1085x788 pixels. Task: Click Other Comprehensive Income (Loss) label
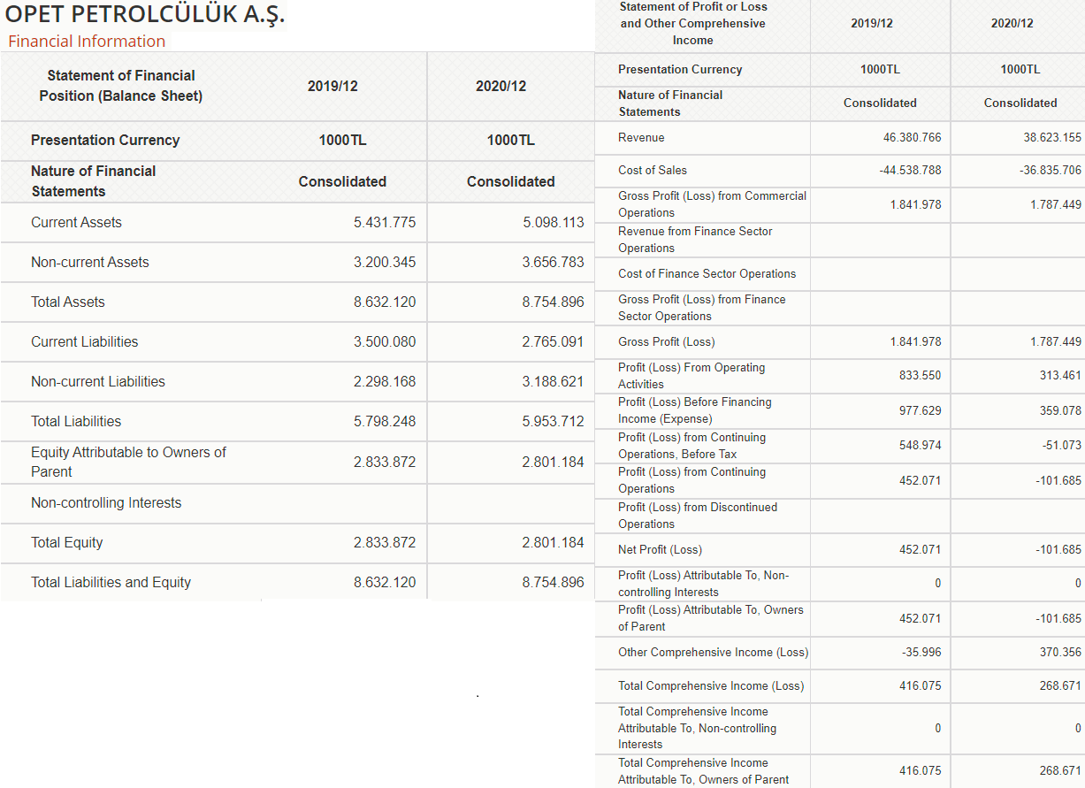point(714,653)
